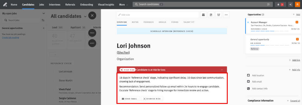Open the orange R user avatar
Screen dimensions: 302x105
coord(298,4)
